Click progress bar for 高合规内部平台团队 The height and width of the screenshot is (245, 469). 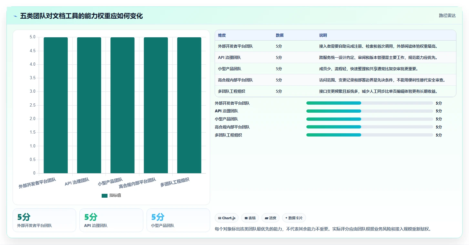[x=370, y=127]
